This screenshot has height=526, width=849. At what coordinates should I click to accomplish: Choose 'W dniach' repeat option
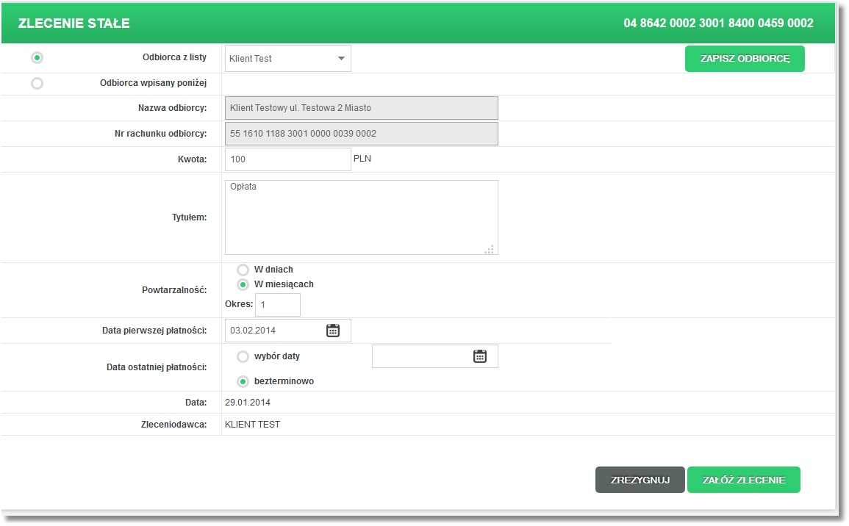click(x=243, y=270)
